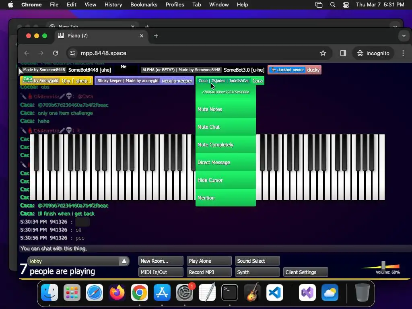Click user ID c7806a188bcb798169b9688d
This screenshot has height=309, width=412.
point(226,92)
